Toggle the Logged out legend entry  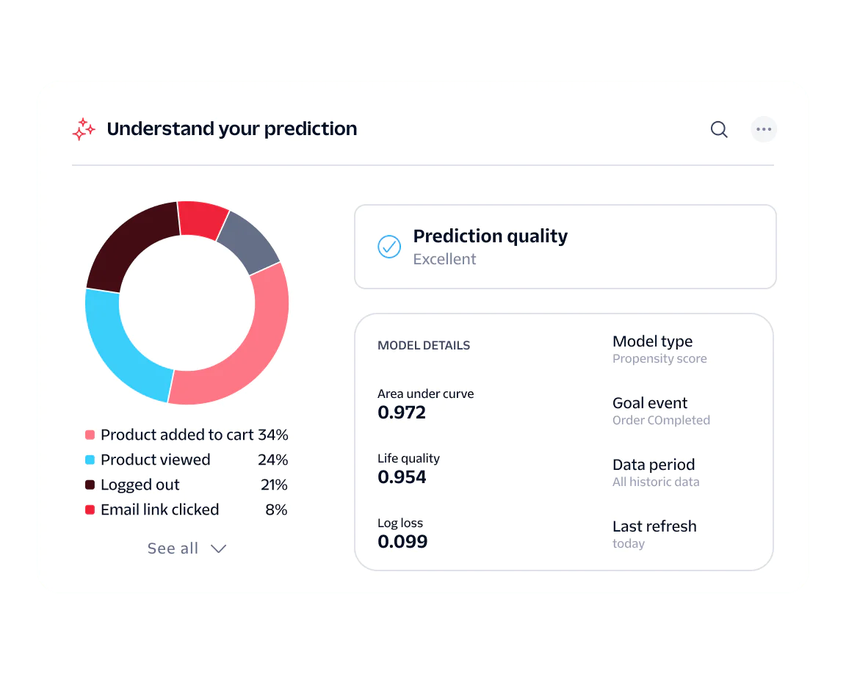(141, 485)
